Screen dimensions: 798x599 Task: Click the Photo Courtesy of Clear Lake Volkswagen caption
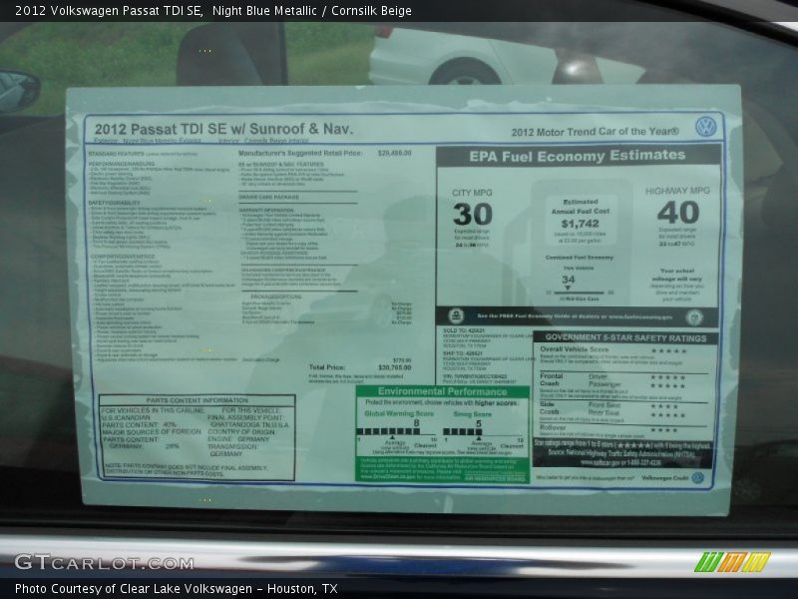(176, 589)
